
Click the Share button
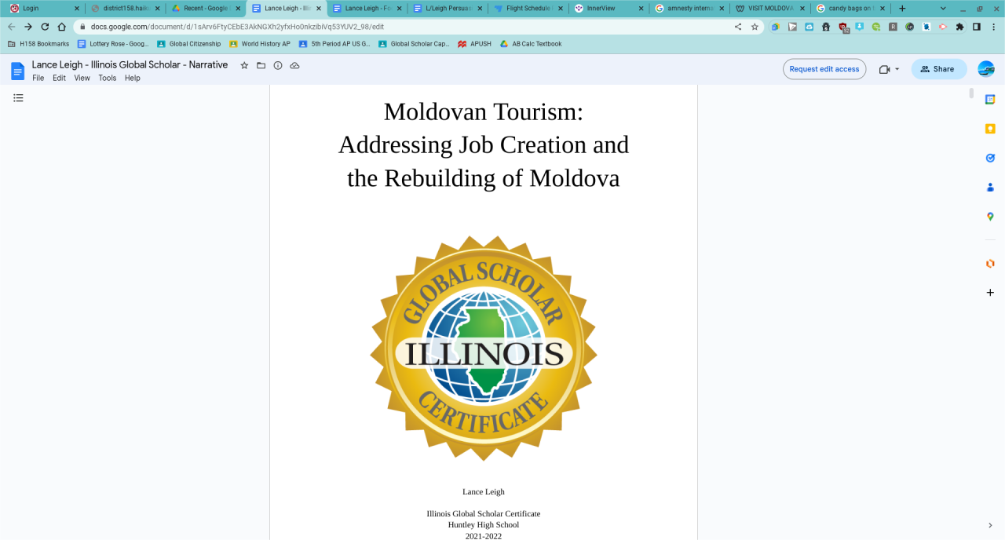pyautogui.click(x=939, y=69)
